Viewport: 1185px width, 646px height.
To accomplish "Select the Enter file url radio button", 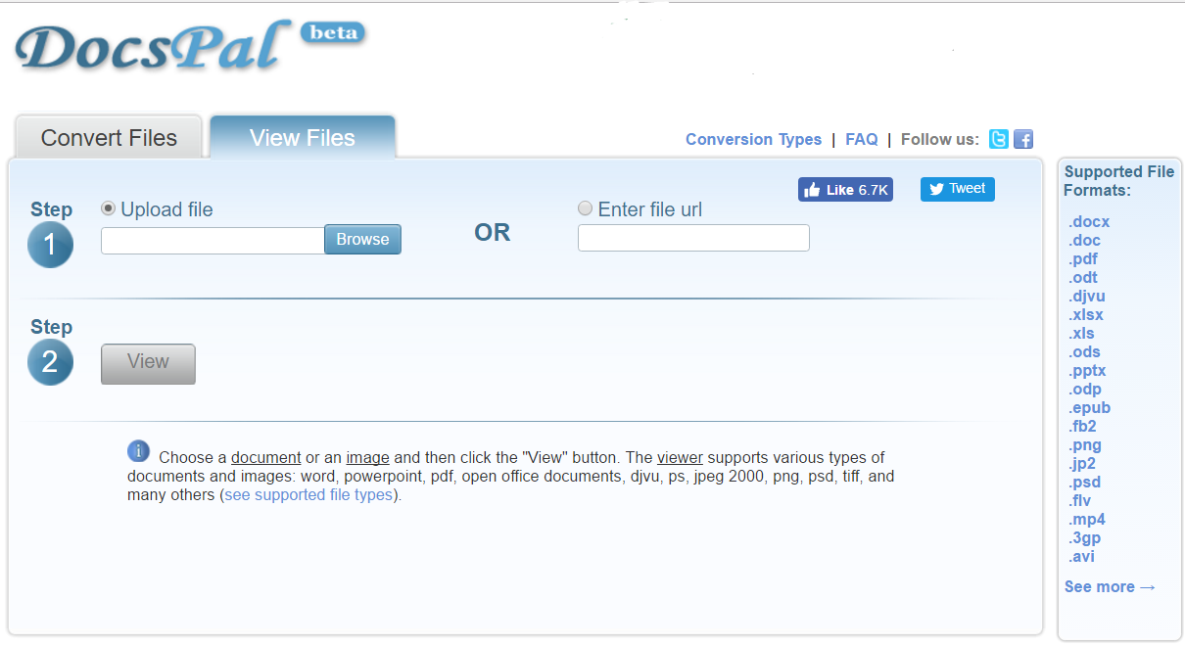I will pyautogui.click(x=586, y=208).
